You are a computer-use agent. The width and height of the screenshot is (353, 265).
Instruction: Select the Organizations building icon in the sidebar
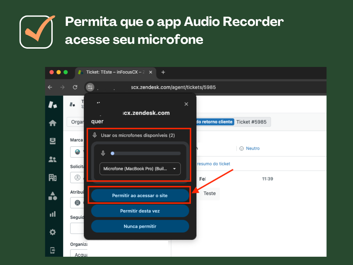point(53,178)
